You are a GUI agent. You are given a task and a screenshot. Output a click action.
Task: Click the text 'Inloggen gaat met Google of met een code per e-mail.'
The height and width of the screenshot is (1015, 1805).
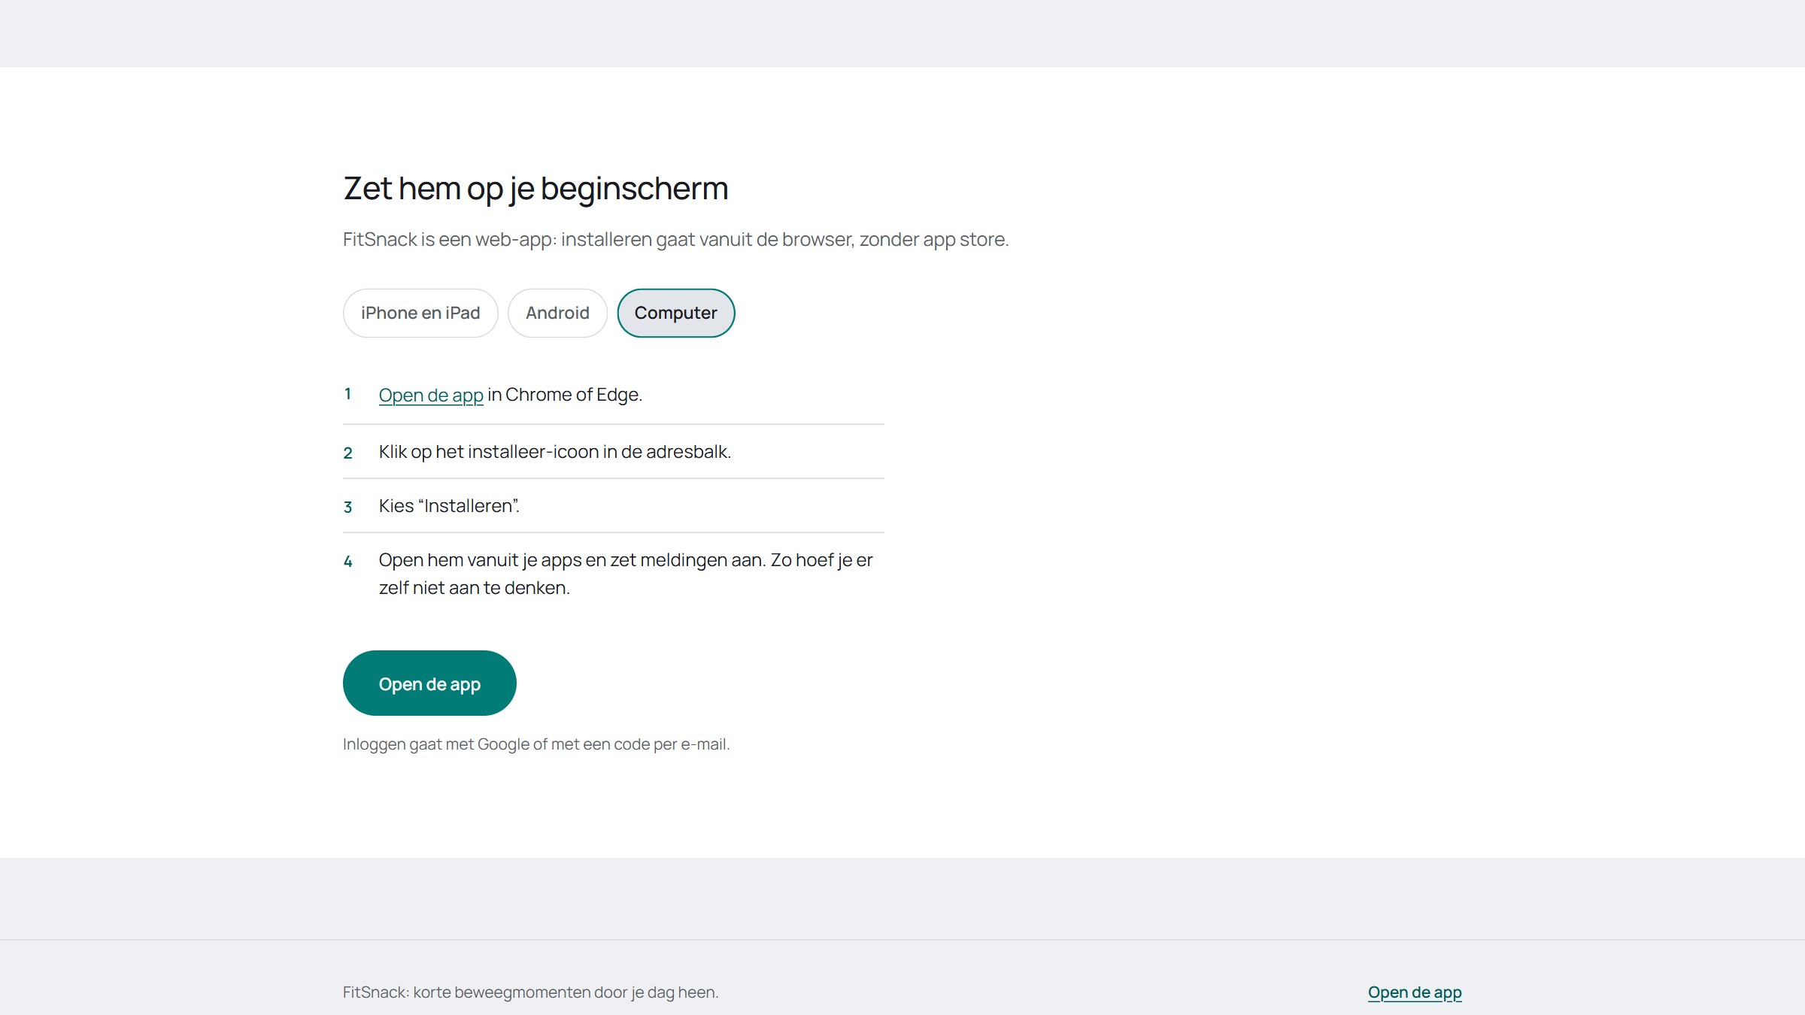[536, 744]
